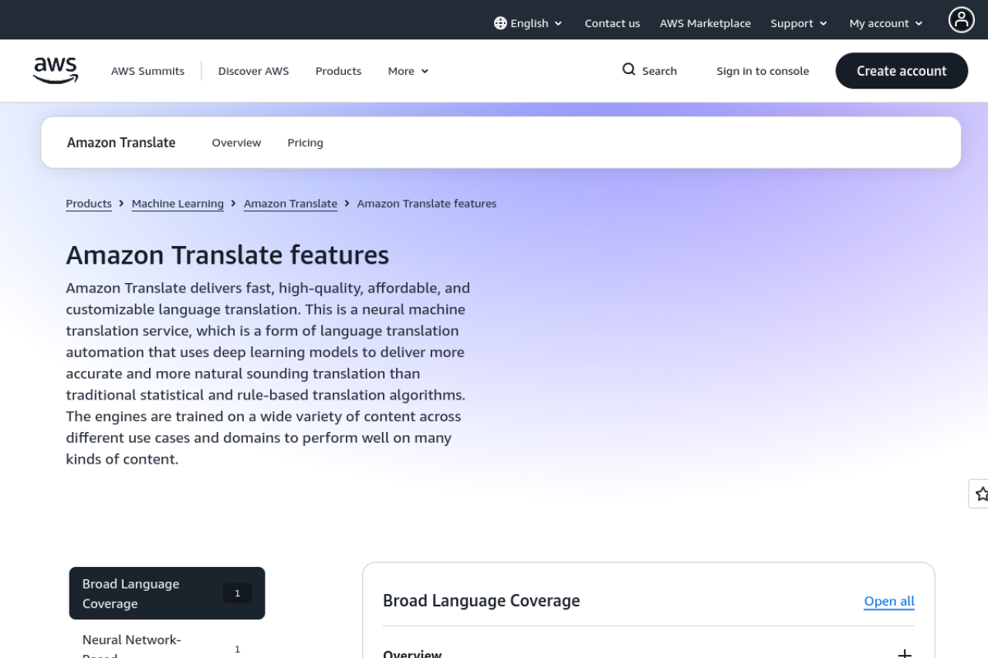Click the star feedback icon at right edge
Screen dimensions: 988x658
[980, 494]
